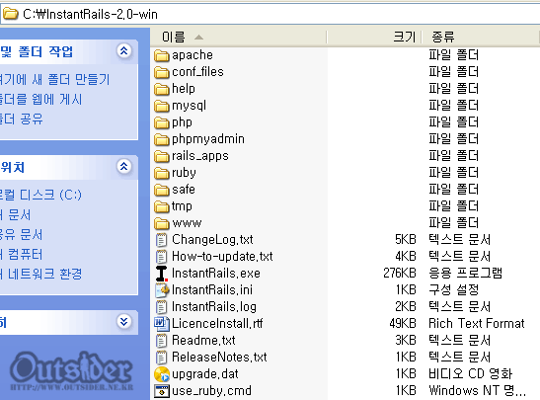Select the phpmyadmin folder name
This screenshot has width=540, height=400.
pyautogui.click(x=208, y=139)
